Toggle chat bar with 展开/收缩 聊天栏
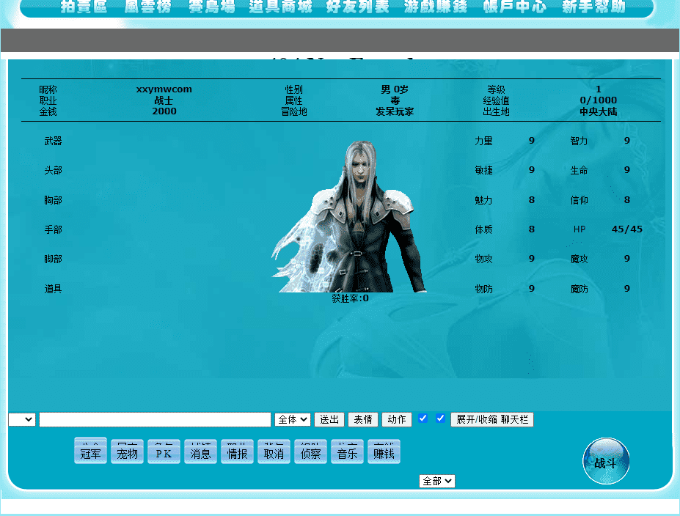The image size is (680, 516). click(x=492, y=419)
